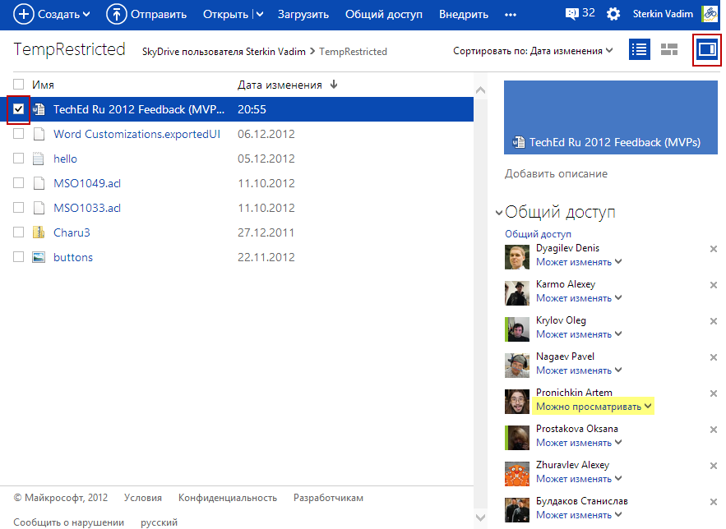Open the three-dots more menu

[511, 15]
